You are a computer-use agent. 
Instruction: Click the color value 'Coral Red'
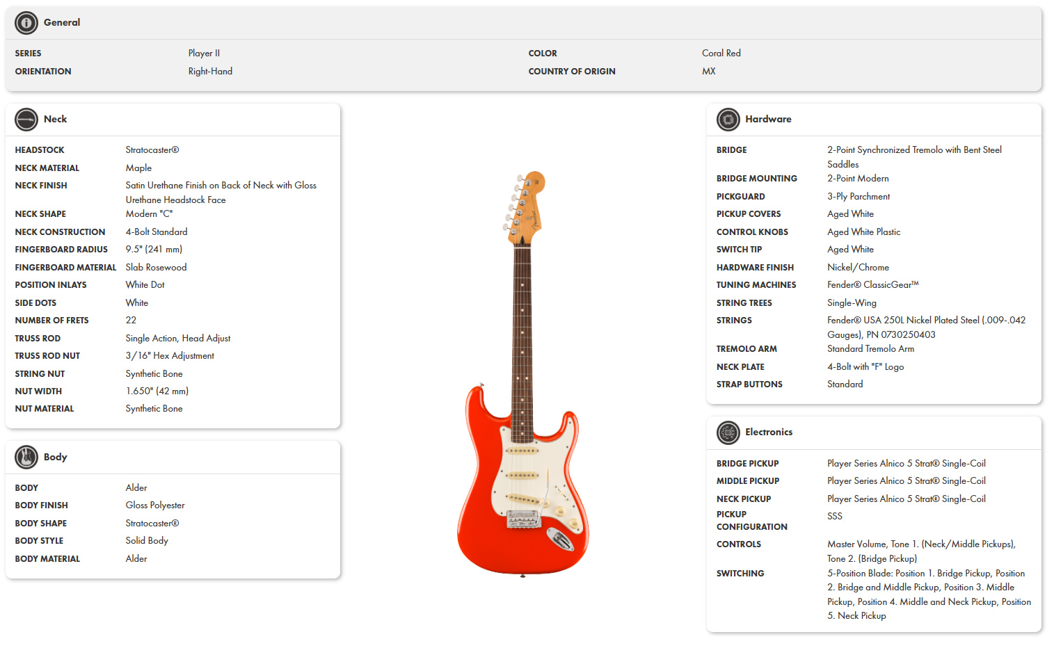pos(721,53)
